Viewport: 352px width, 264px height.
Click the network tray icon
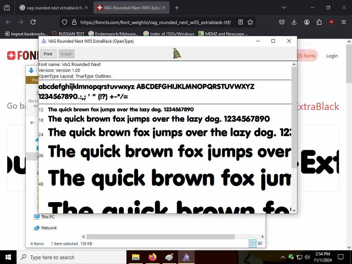point(299,257)
